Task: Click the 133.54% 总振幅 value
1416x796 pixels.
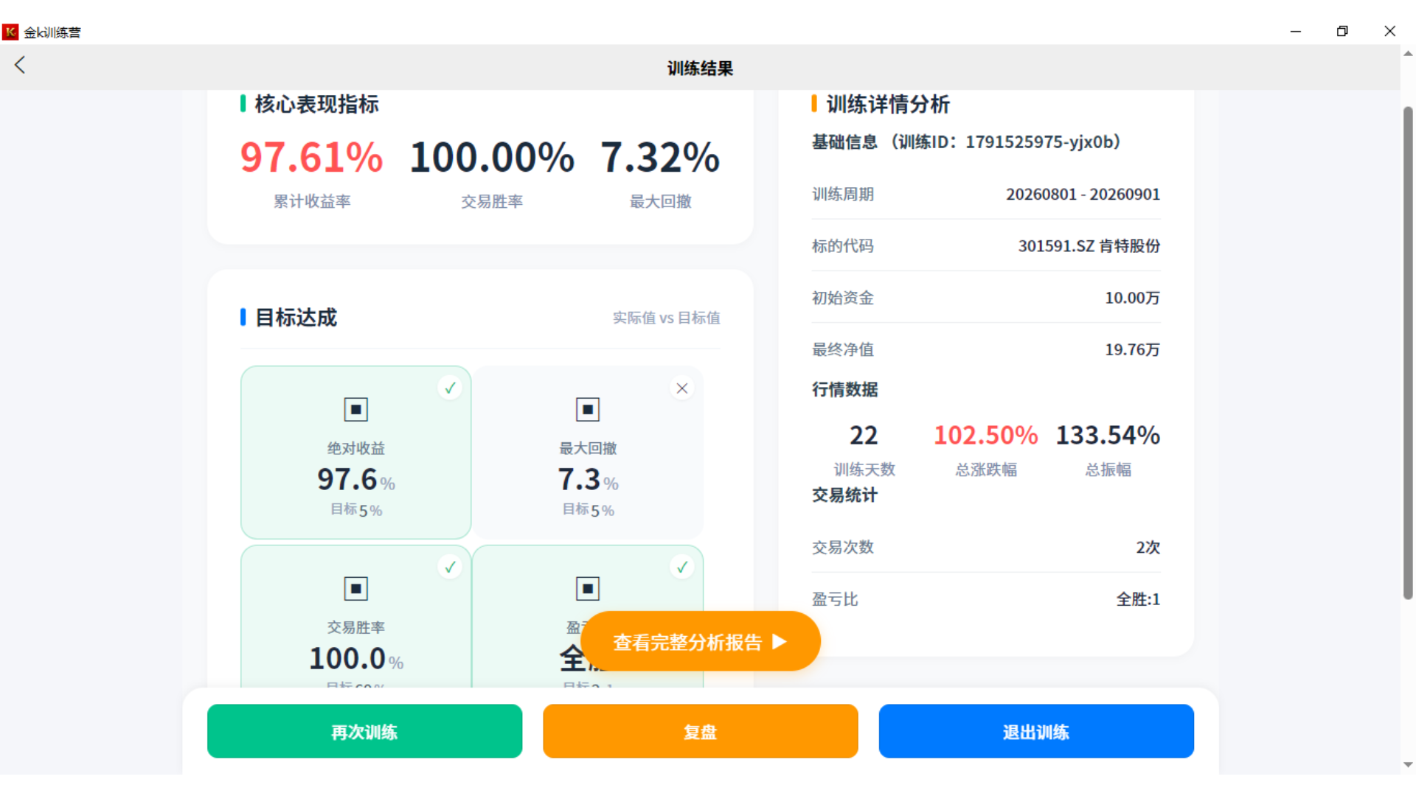Action: [x=1108, y=435]
